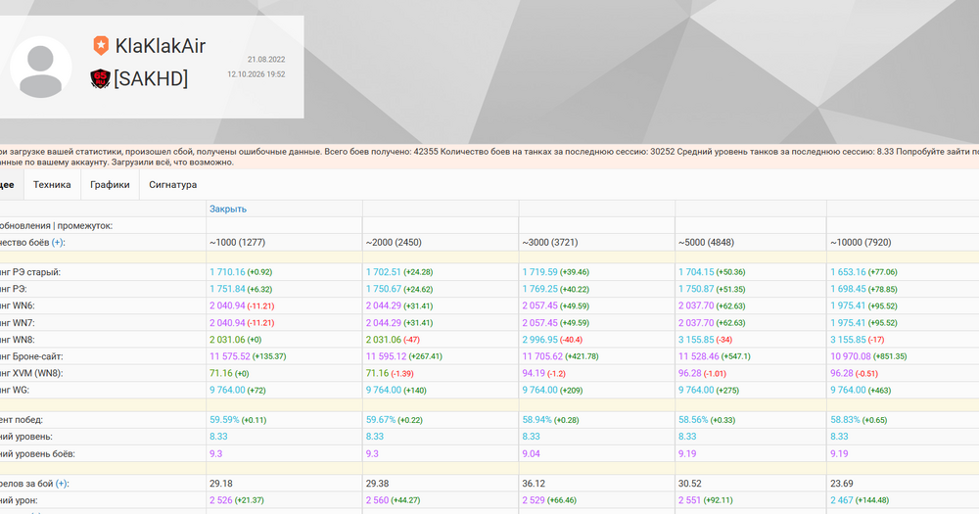Select the ~2000 (2450) battles column header

[394, 243]
